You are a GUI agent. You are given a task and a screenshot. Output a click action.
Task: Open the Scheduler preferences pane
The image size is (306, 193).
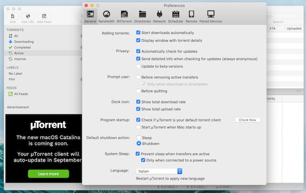click(x=176, y=17)
